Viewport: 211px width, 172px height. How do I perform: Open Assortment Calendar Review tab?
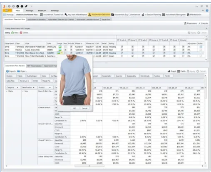(x=88, y=20)
